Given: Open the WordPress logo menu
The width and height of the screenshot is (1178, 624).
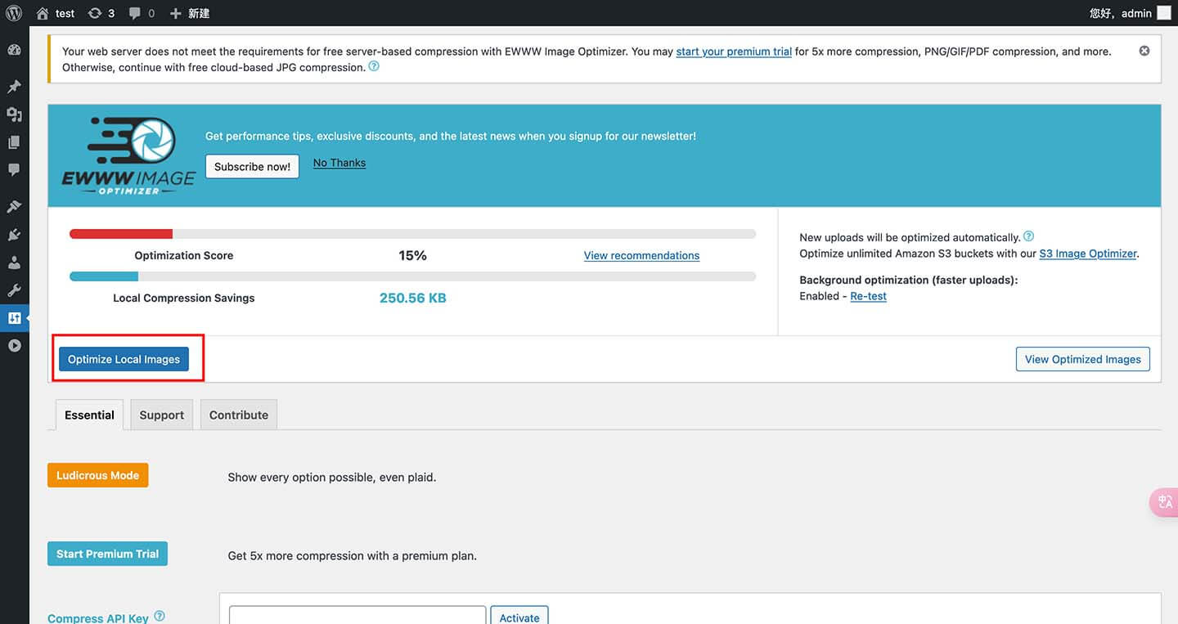Looking at the screenshot, I should pyautogui.click(x=14, y=13).
